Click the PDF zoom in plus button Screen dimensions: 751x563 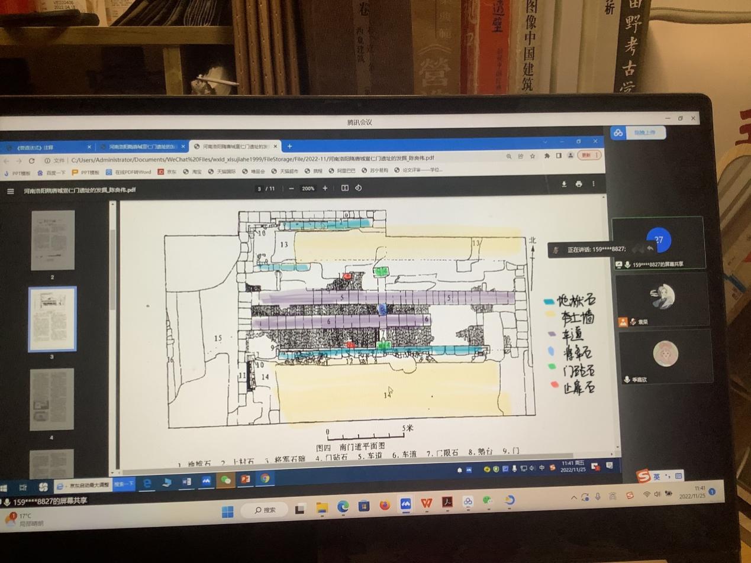click(325, 188)
